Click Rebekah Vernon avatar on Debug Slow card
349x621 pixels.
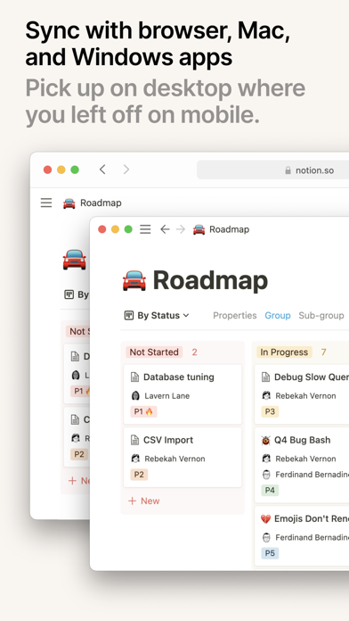point(266,395)
